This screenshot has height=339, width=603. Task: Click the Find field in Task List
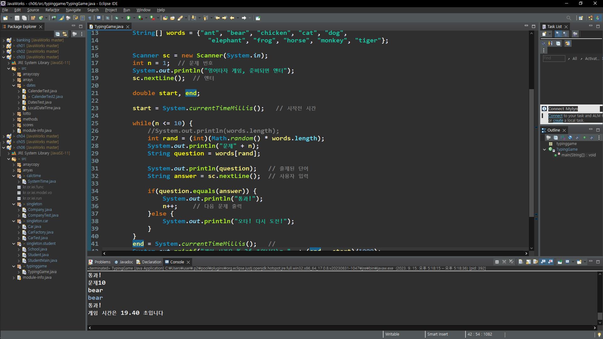point(554,58)
